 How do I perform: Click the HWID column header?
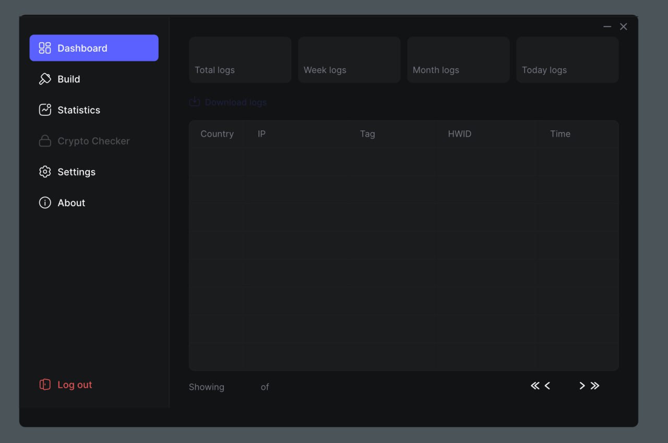[459, 134]
